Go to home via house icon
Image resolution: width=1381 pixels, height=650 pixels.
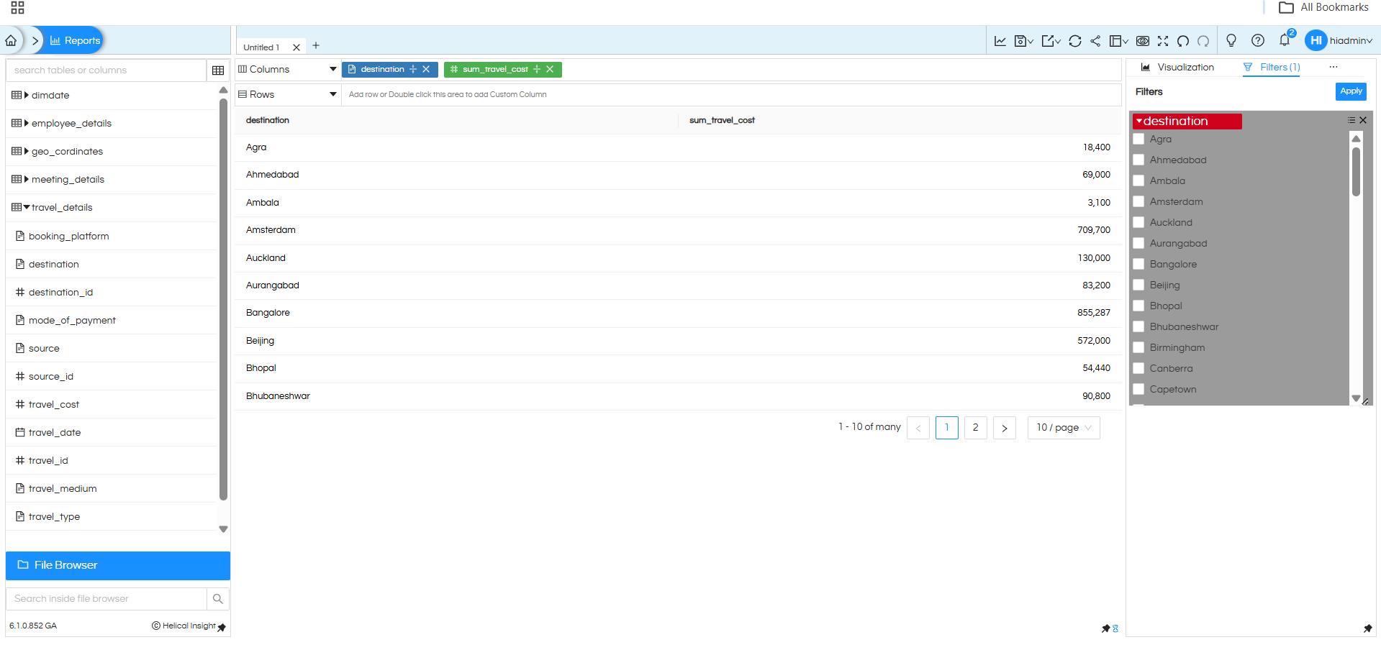tap(12, 41)
